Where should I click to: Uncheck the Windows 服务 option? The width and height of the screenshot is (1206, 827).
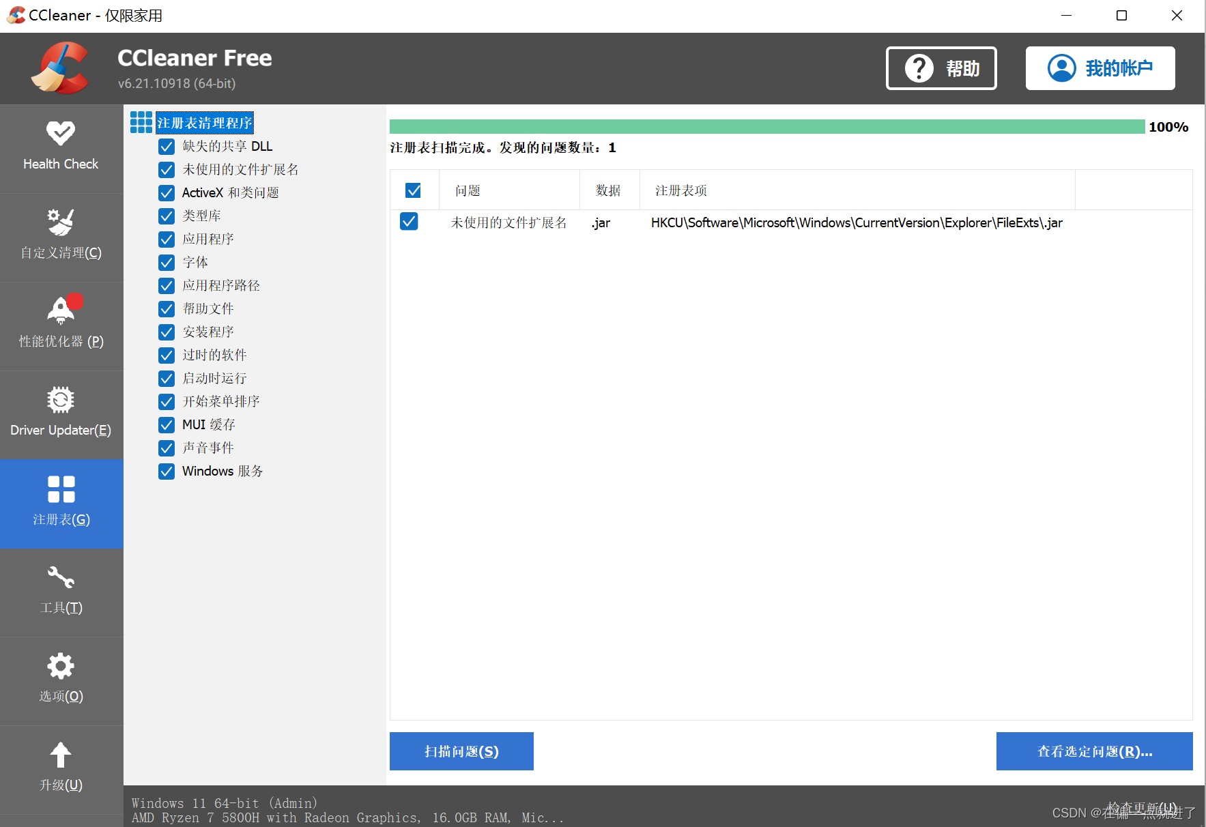pos(166,471)
